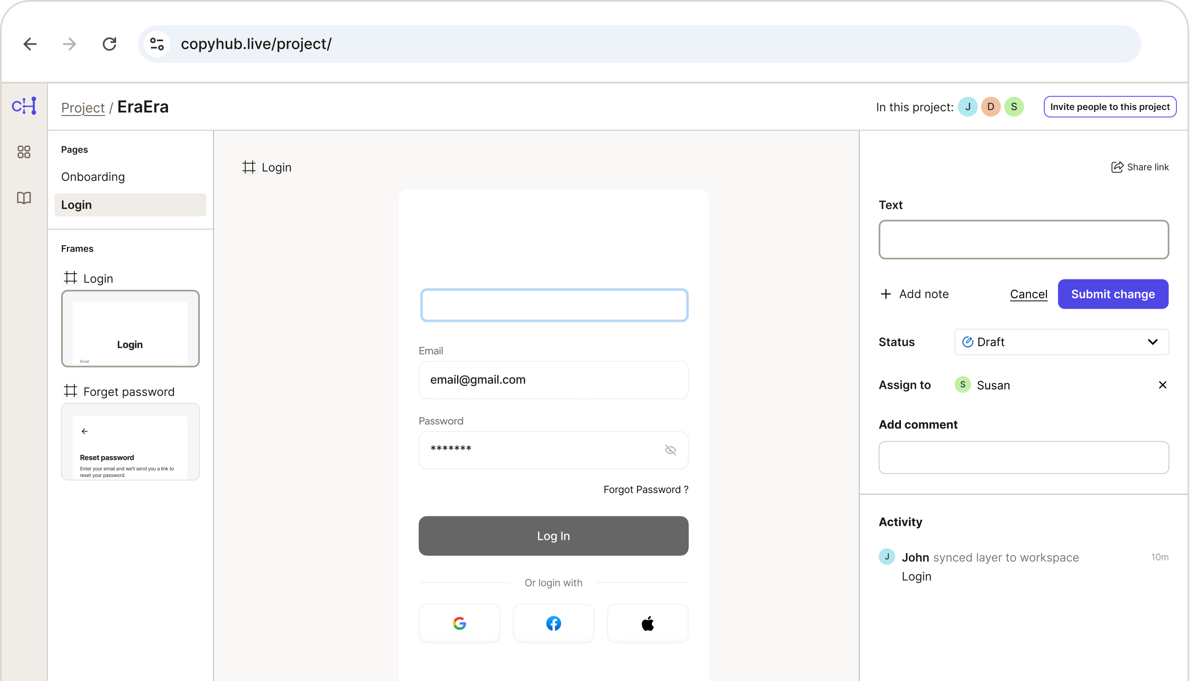Click the browser forward arrow

point(70,44)
